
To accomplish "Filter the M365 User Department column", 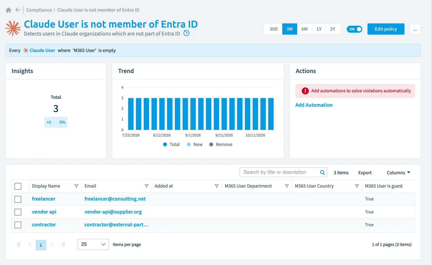I will point(287,186).
